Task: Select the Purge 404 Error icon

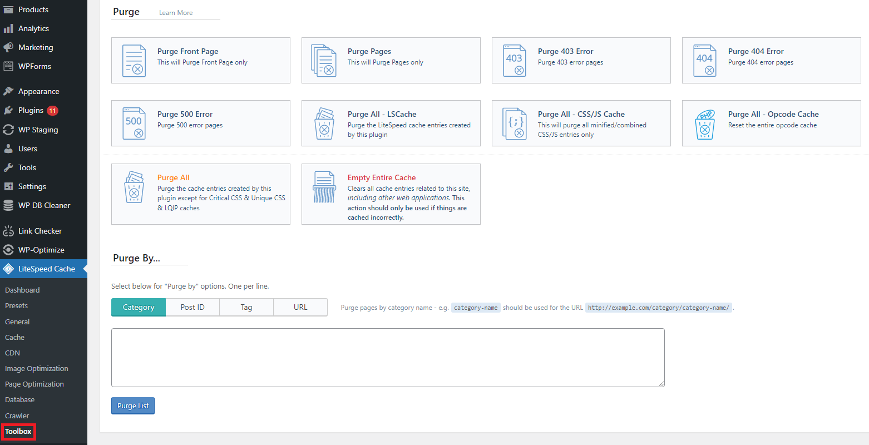Action: click(x=704, y=60)
